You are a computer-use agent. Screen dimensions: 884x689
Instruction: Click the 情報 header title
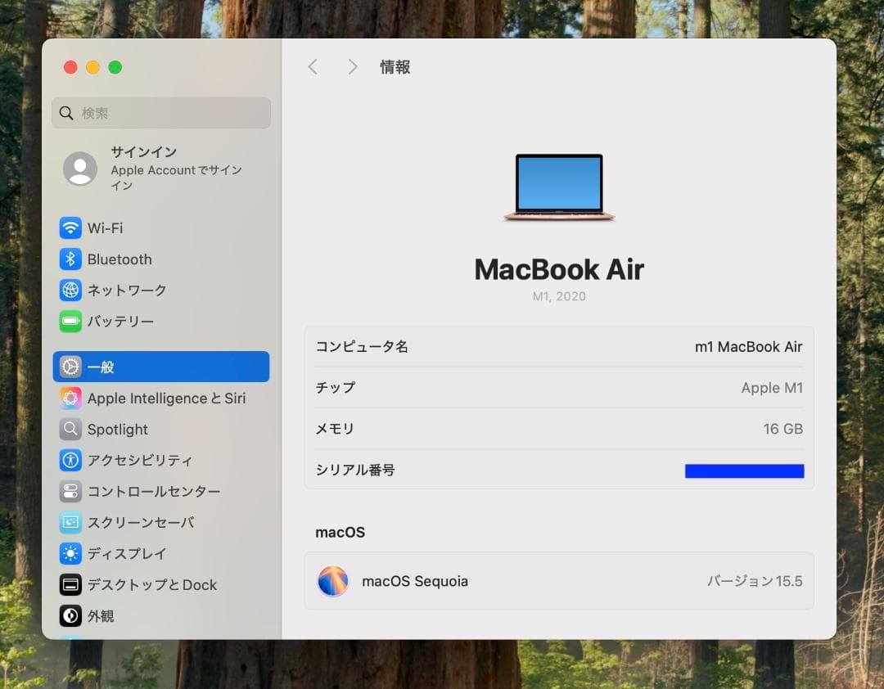(x=395, y=67)
